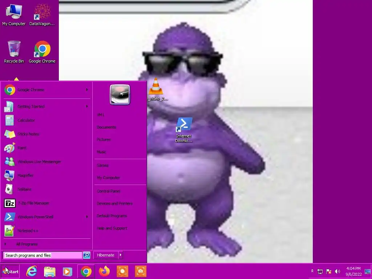Viewport: 372px width, 279px height.
Task: Click the Show Desktop tray icon
Action: [x=368, y=271]
